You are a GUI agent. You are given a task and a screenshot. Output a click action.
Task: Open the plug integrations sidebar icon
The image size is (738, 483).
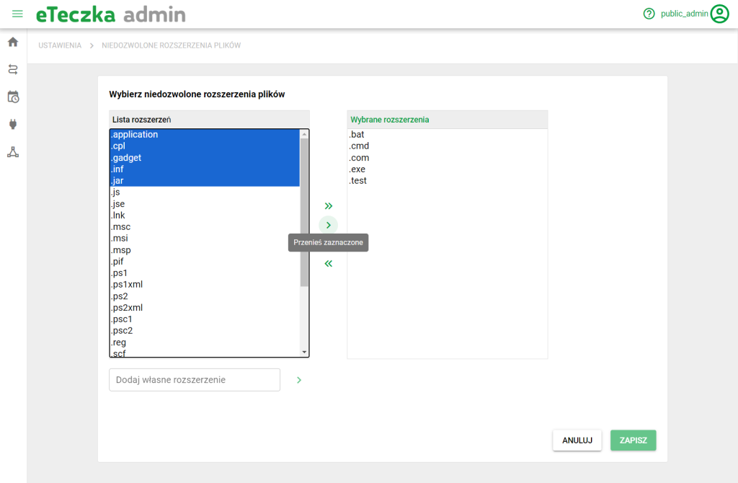pos(13,124)
